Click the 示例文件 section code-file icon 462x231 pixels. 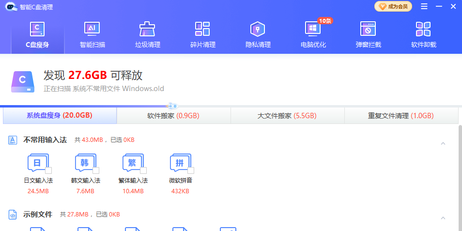[13, 214]
